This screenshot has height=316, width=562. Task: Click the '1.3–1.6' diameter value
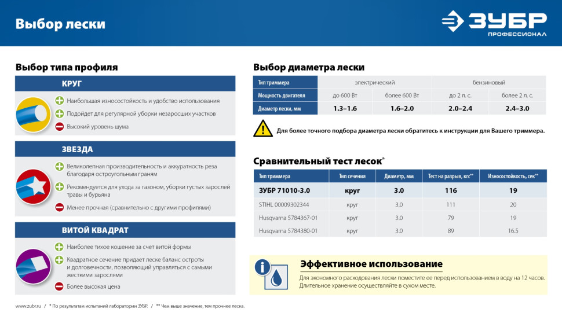point(345,108)
